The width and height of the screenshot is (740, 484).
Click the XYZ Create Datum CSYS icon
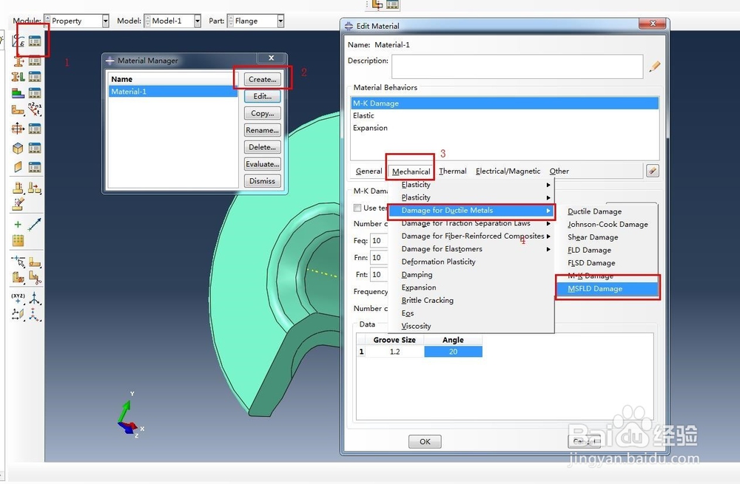tap(18, 298)
